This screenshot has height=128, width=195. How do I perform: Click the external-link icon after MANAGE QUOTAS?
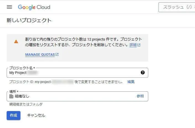tap(57, 54)
